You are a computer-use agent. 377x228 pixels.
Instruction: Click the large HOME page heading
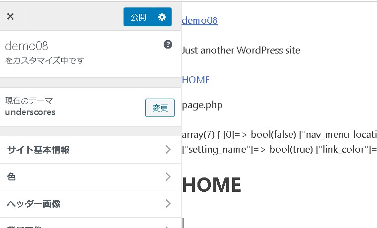click(x=211, y=185)
